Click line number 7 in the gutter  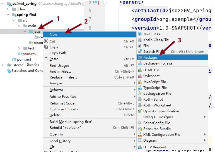point(90,19)
